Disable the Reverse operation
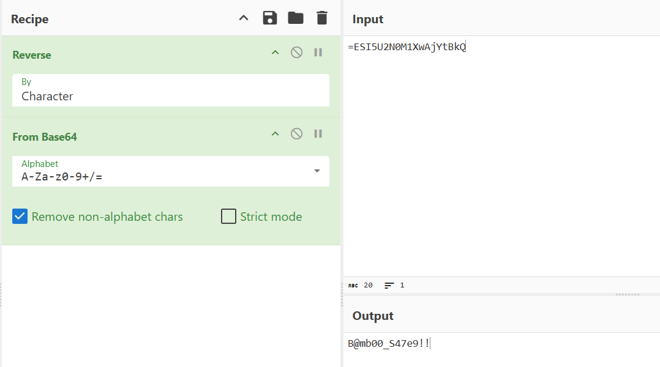Viewport: 660px width, 367px height. point(297,53)
